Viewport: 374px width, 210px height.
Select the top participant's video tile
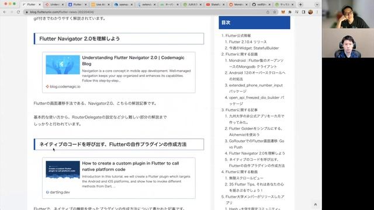[348, 14]
